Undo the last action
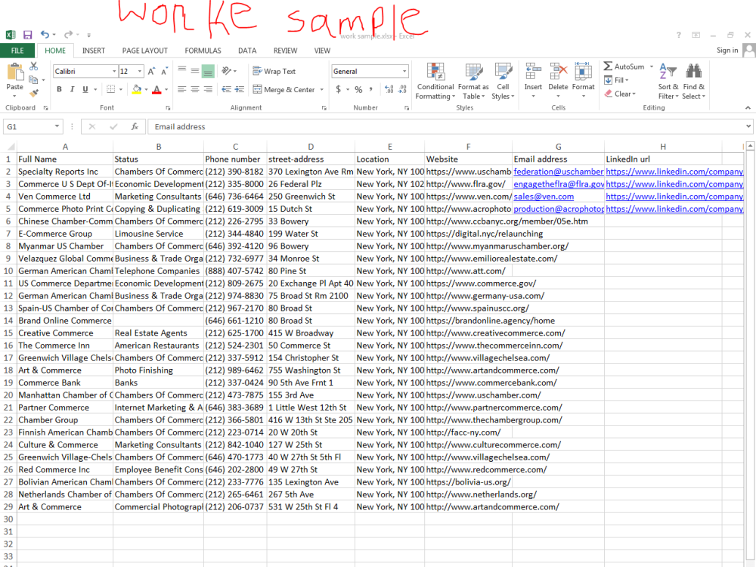This screenshot has width=756, height=567. coord(45,34)
